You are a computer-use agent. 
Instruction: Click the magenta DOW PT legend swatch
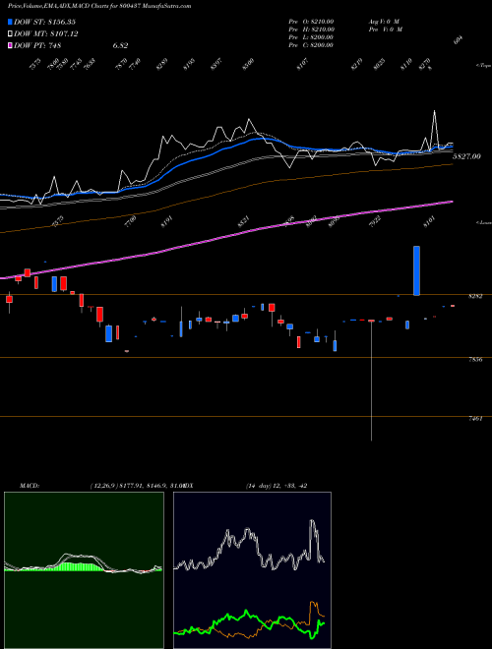pos(10,45)
